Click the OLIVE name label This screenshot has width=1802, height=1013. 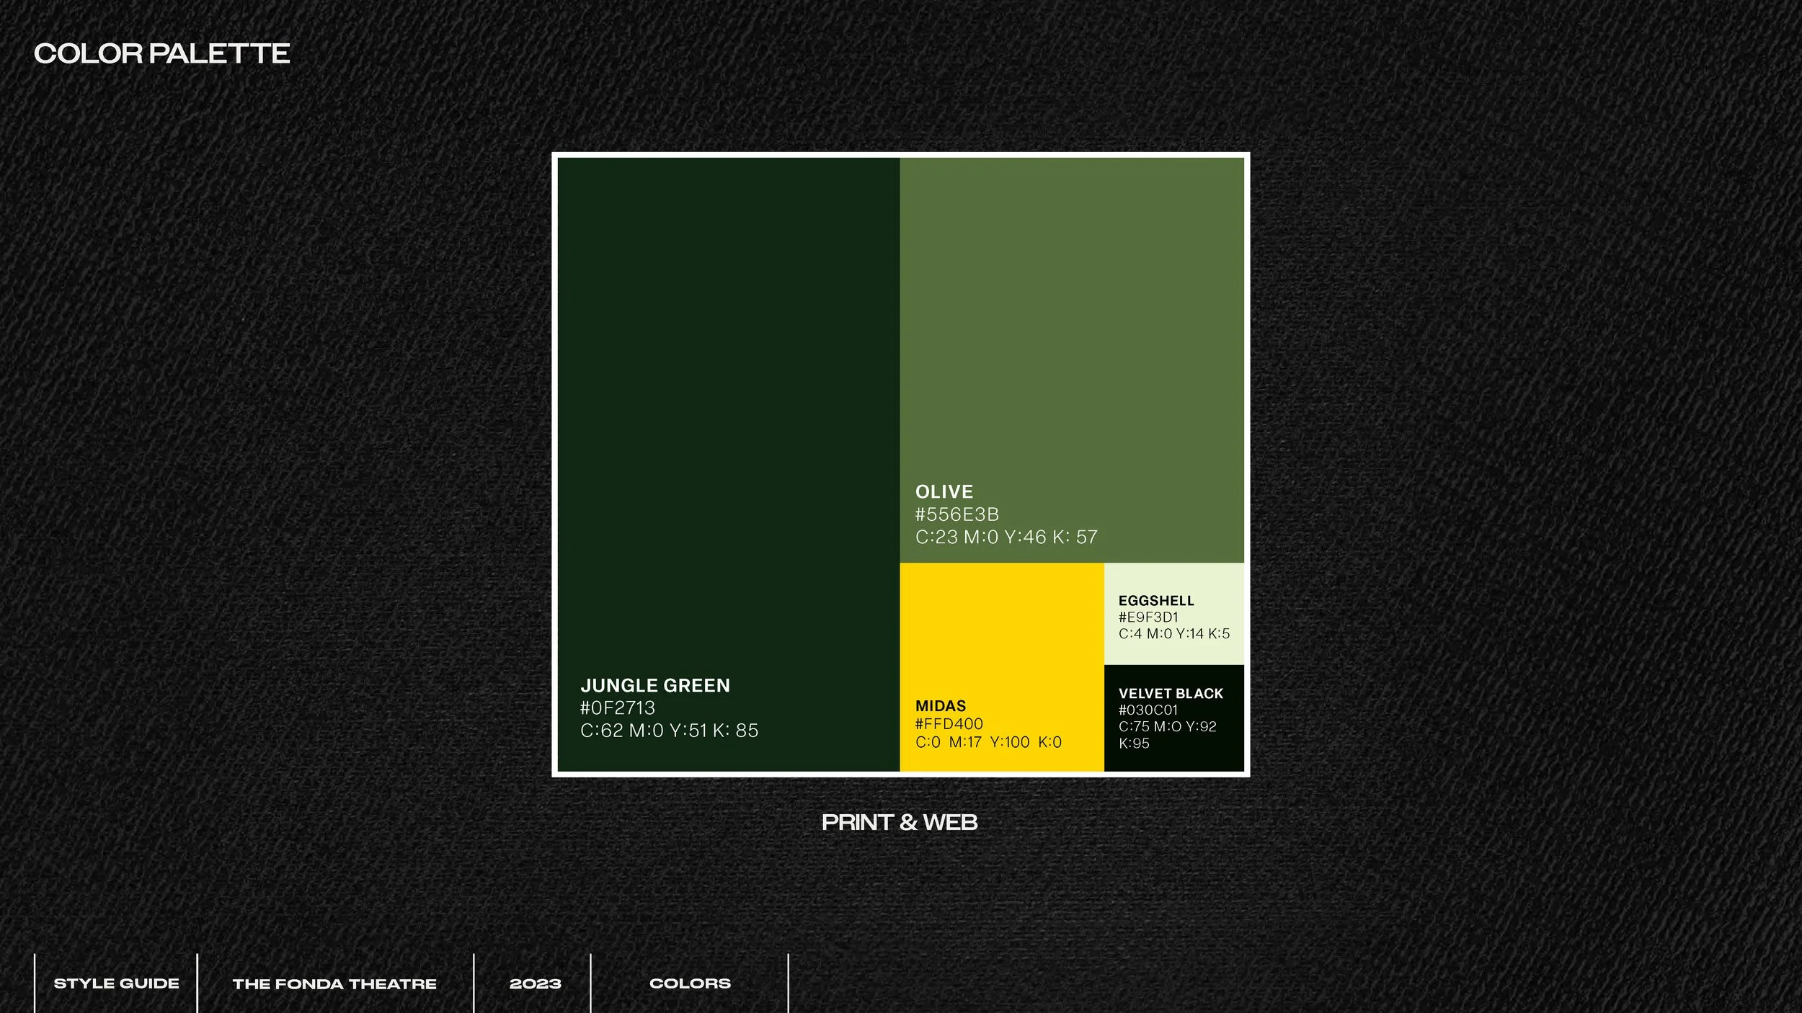[x=944, y=491]
